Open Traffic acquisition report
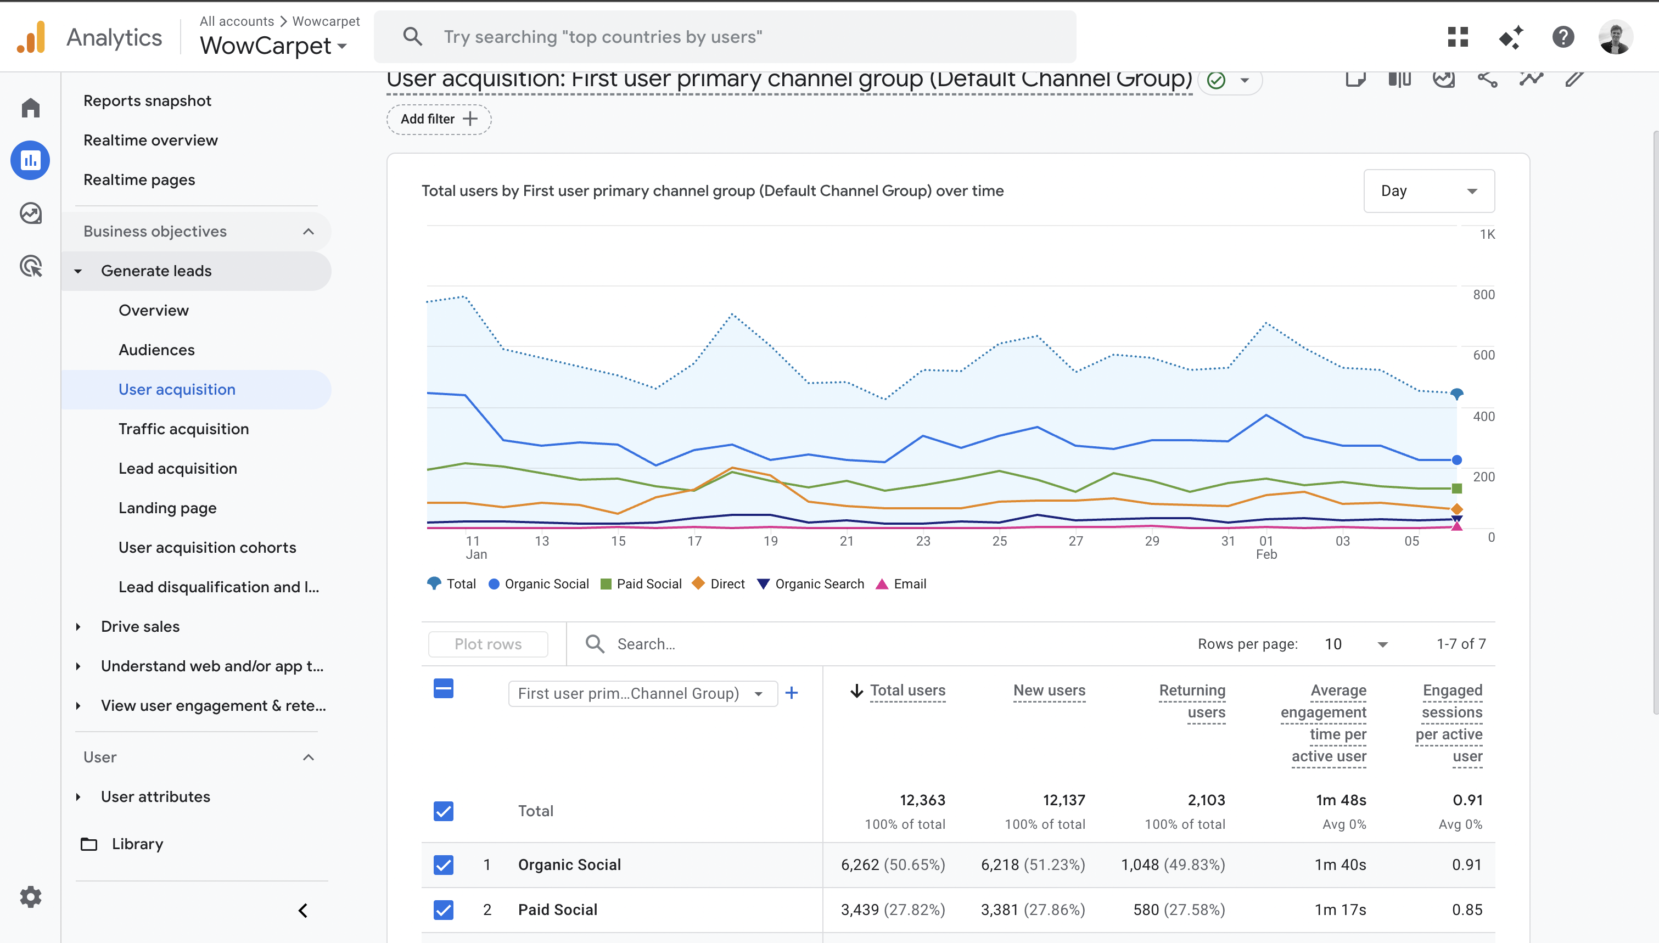 click(x=183, y=429)
